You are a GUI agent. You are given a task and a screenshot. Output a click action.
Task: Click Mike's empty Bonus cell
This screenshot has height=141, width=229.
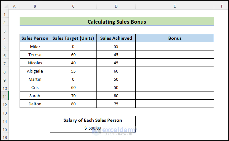pos(175,47)
